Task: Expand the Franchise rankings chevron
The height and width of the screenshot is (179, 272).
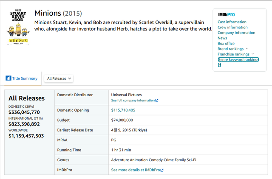Action: click(x=252, y=54)
